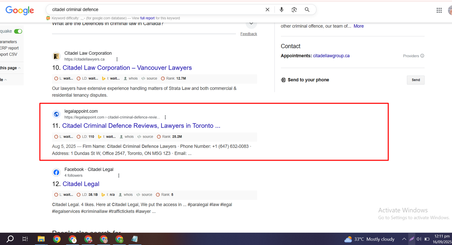Expand the Canada defences question
The image size is (452, 245).
click(x=251, y=24)
